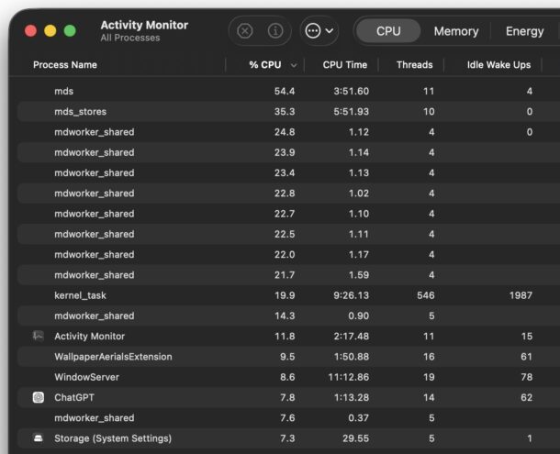
Task: Sort by CPU Time column header
Action: (344, 65)
